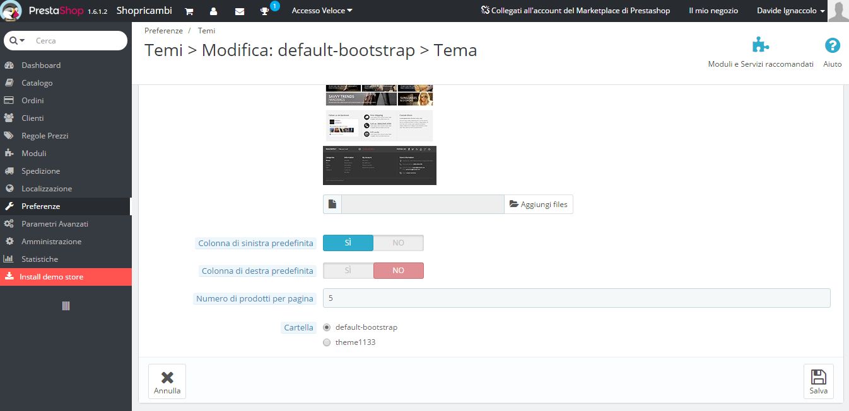Image resolution: width=849 pixels, height=411 pixels.
Task: Open Moduli e Servizi raccomandati puzzle icon
Action: (x=761, y=45)
